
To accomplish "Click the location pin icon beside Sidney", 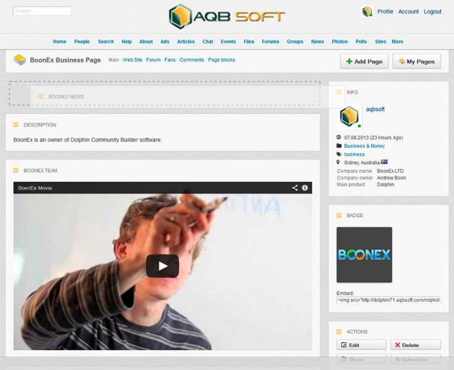I will [x=338, y=162].
